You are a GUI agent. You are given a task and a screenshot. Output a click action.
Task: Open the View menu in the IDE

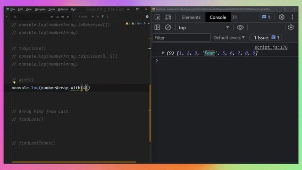[x=28, y=9]
